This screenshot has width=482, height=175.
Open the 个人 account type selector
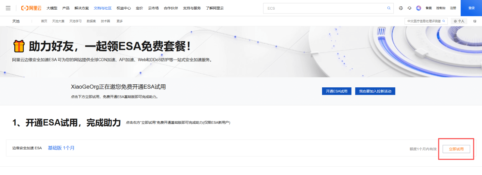coord(459,21)
